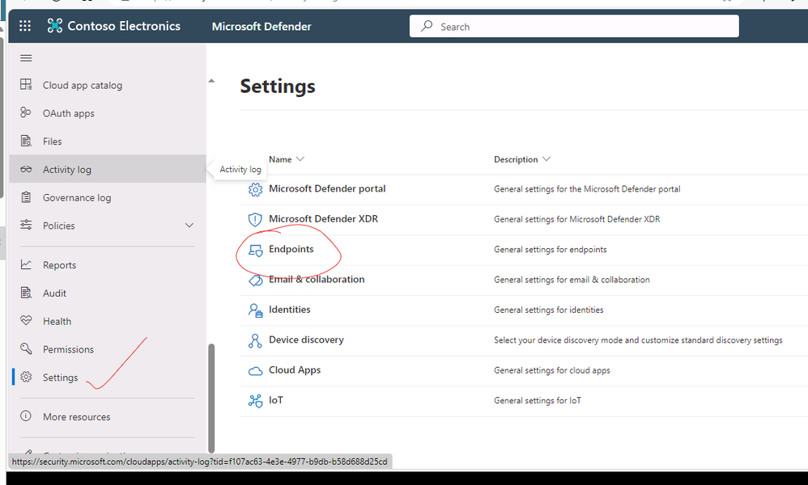
Task: Select Files in navigation
Action: coord(52,141)
